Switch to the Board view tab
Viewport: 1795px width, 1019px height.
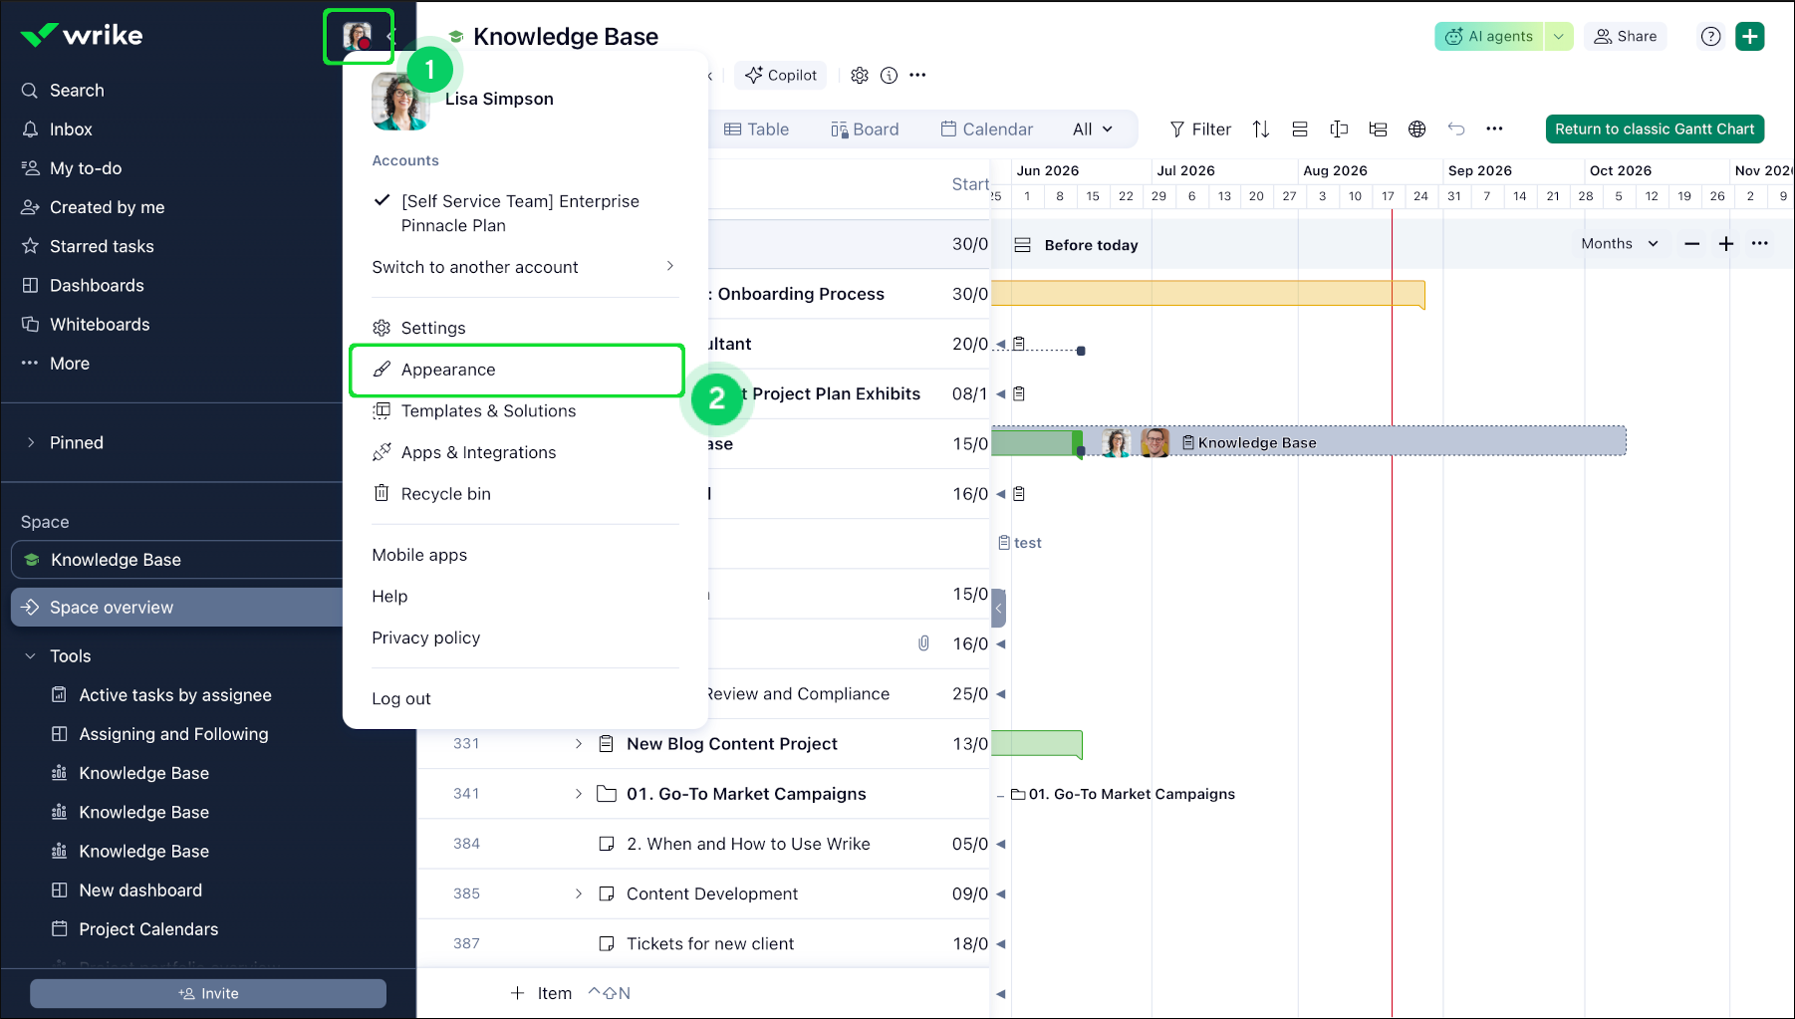pos(865,129)
